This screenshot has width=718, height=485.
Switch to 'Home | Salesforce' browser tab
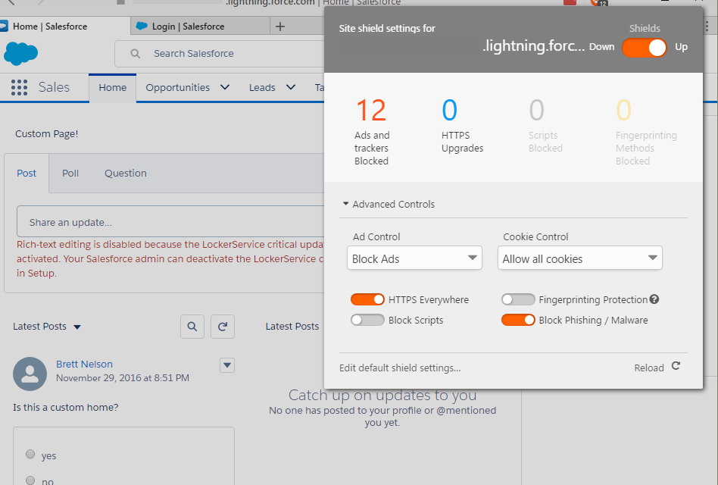point(65,27)
